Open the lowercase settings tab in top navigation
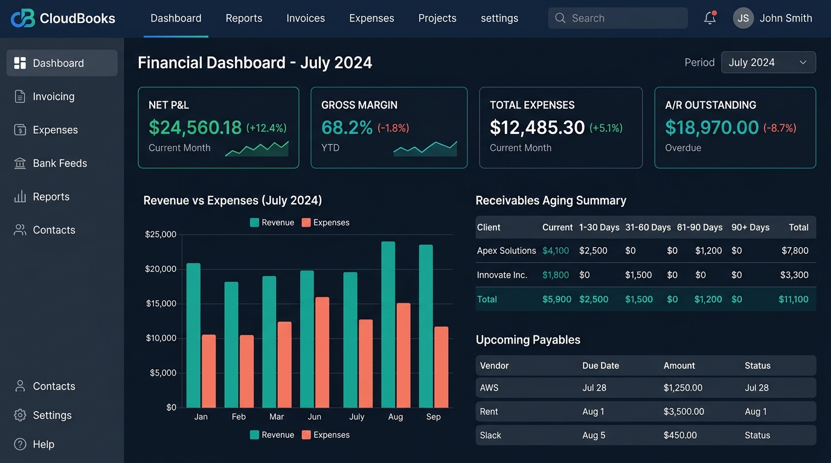Screen dimensions: 831x463 point(499,19)
